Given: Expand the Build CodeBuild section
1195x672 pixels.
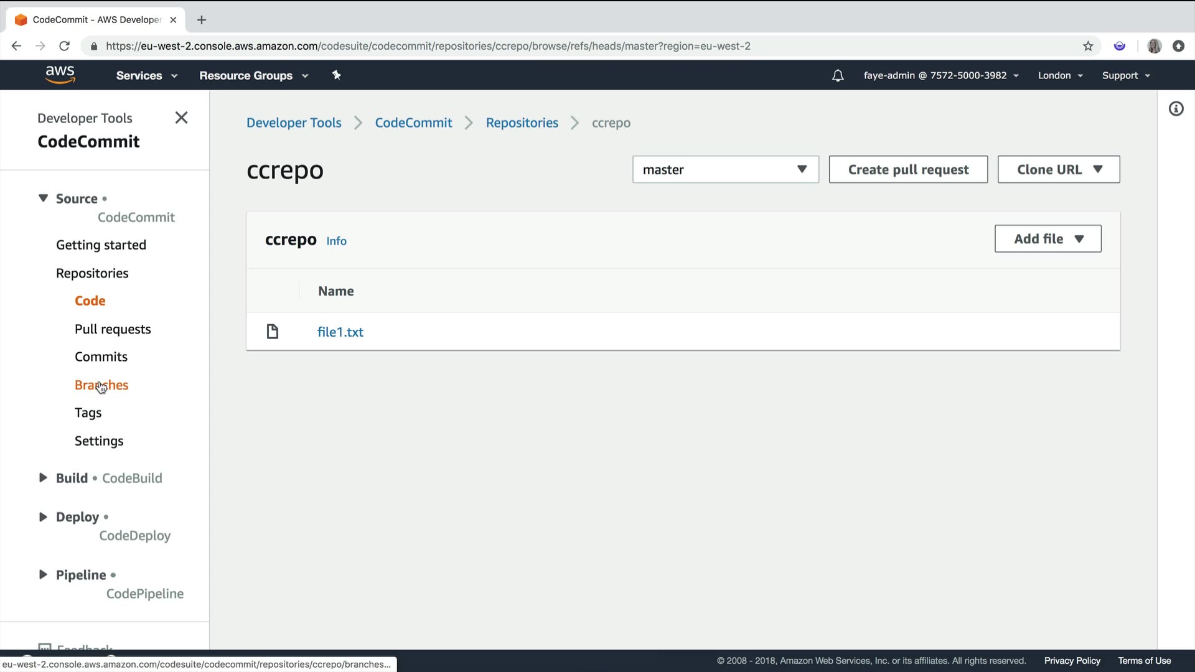Looking at the screenshot, I should coord(43,478).
